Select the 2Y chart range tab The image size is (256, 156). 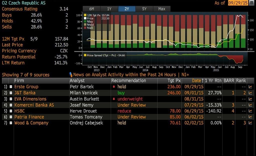127,9
